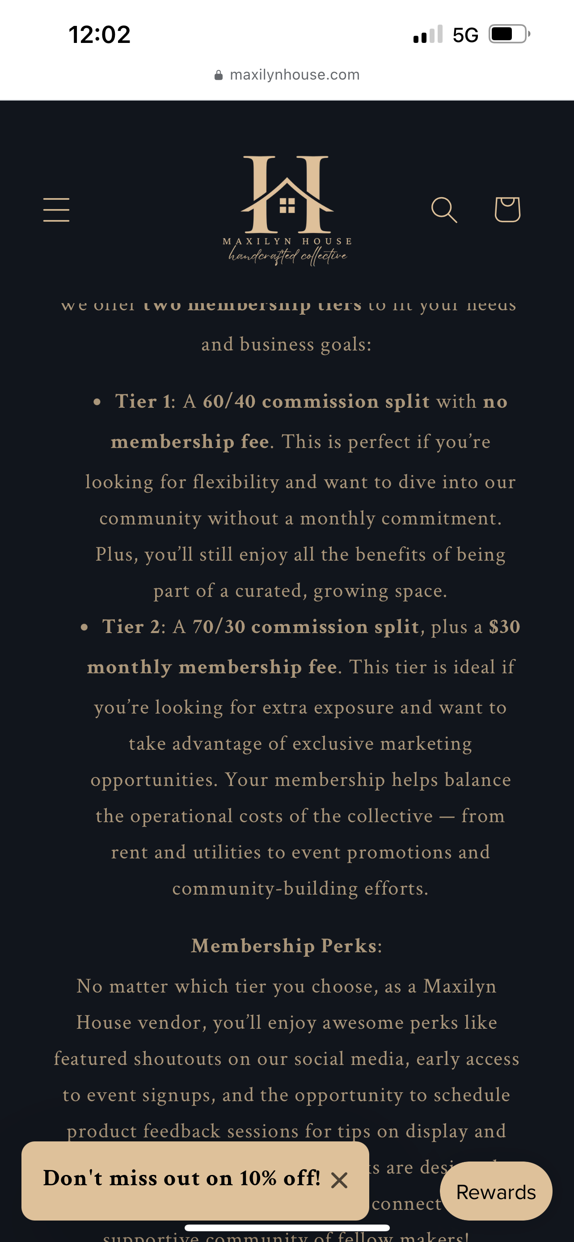
Task: Click the bold "Tier 2" label
Action: click(131, 626)
